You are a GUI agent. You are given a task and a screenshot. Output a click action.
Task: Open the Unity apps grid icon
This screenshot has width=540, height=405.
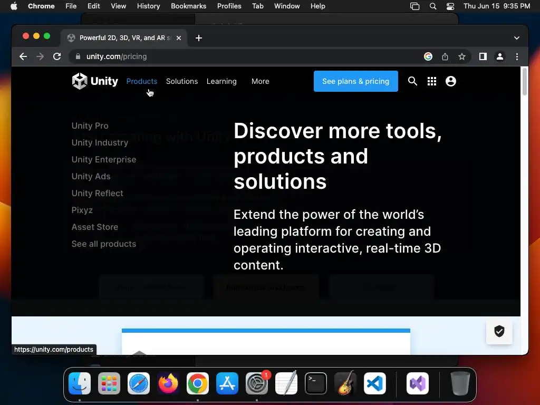tap(432, 81)
